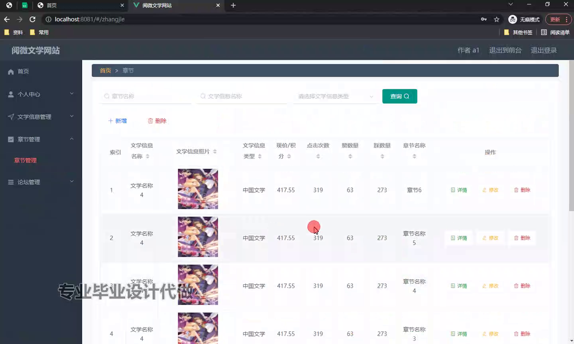Open the 其他书签 bookmarks folder
Image resolution: width=574 pixels, height=344 pixels.
point(518,32)
